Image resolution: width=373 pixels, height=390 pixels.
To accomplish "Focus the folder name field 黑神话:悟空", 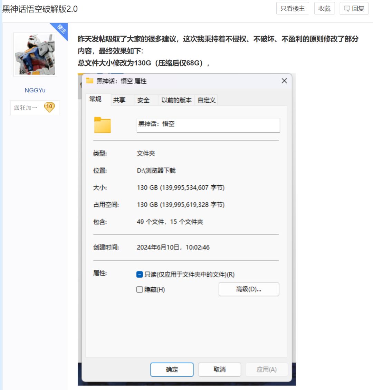I will (208, 126).
